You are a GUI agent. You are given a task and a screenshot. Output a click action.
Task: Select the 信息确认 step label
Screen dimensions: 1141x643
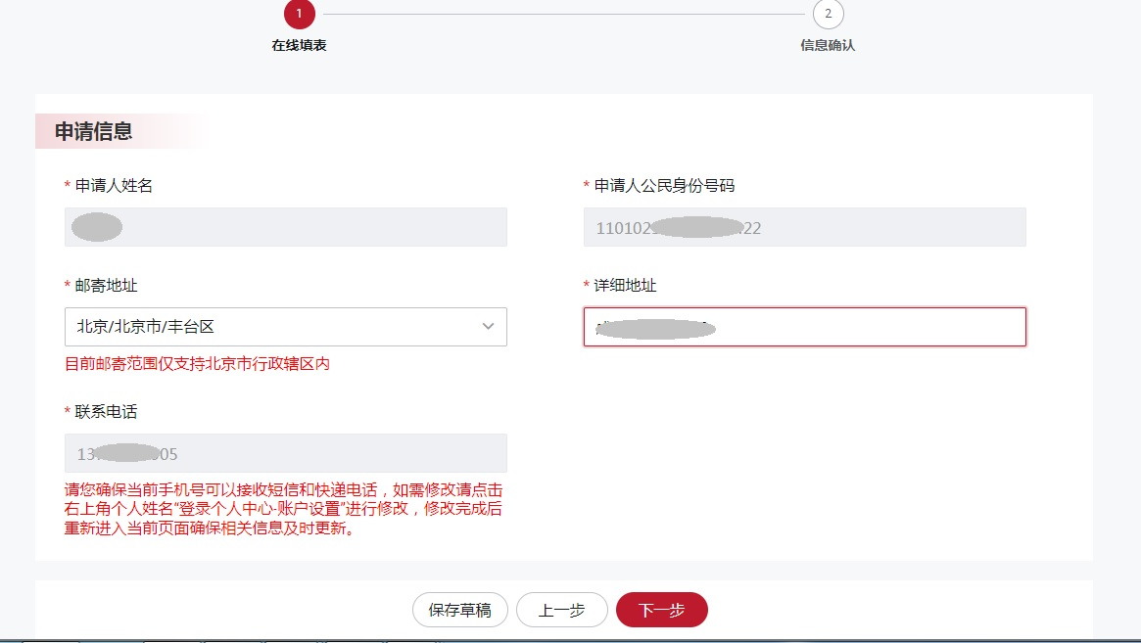(x=828, y=45)
